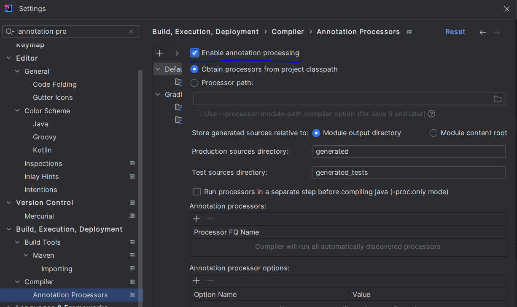Open Inlay Hints settings page
The width and height of the screenshot is (517, 307).
pyautogui.click(x=42, y=176)
